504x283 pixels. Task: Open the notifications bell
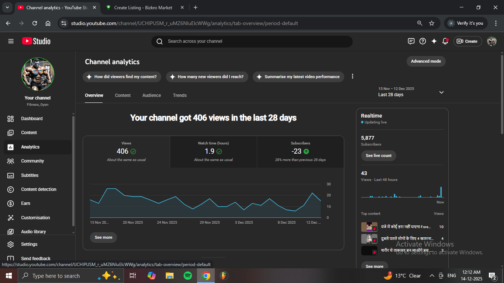[445, 41]
